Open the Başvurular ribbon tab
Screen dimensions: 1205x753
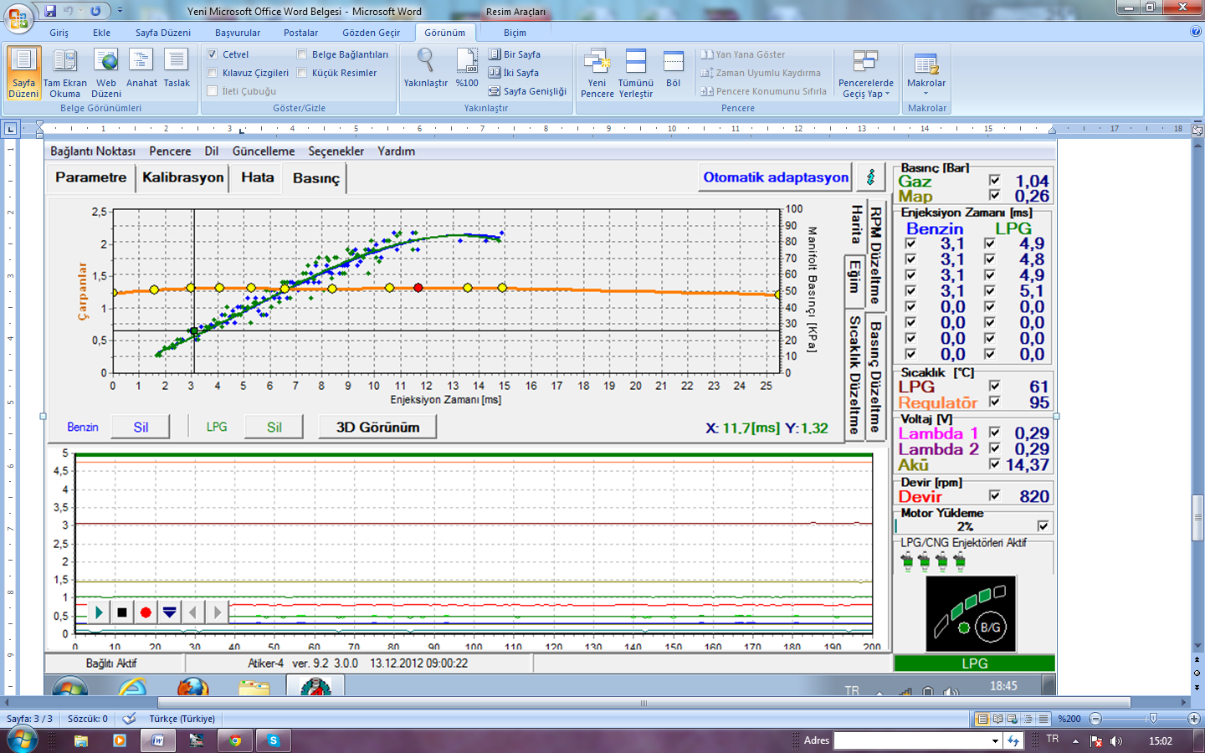[238, 33]
